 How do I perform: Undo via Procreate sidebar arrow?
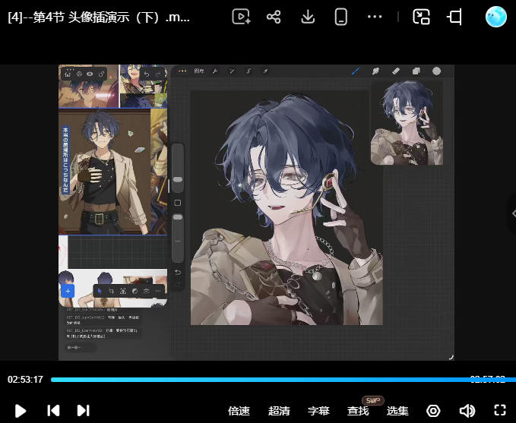pyautogui.click(x=178, y=272)
